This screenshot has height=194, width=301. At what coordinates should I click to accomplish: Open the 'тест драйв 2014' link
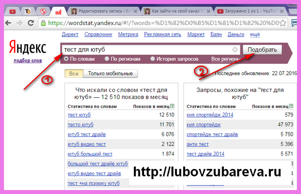(x=205, y=154)
